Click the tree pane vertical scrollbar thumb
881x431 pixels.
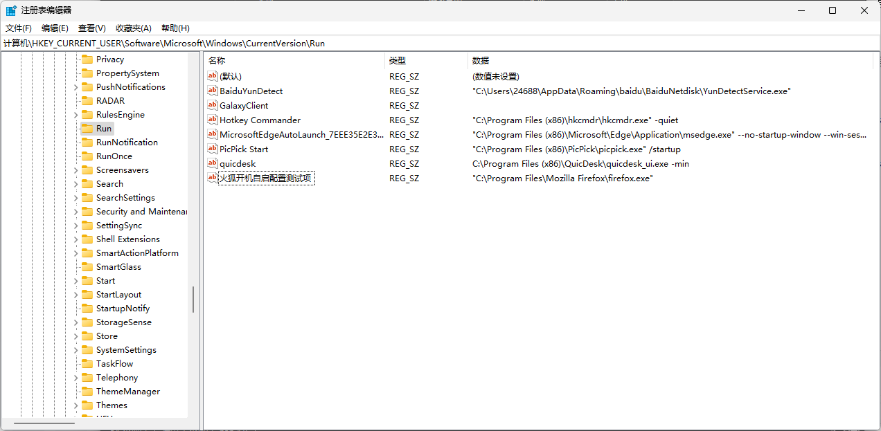coord(193,299)
